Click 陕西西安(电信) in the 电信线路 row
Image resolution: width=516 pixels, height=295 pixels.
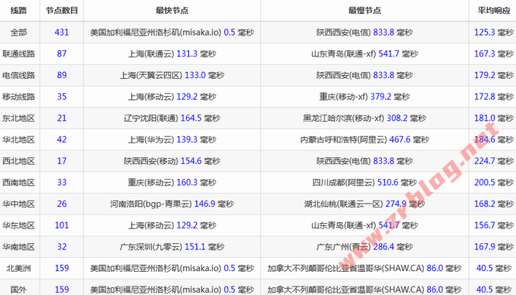click(343, 75)
